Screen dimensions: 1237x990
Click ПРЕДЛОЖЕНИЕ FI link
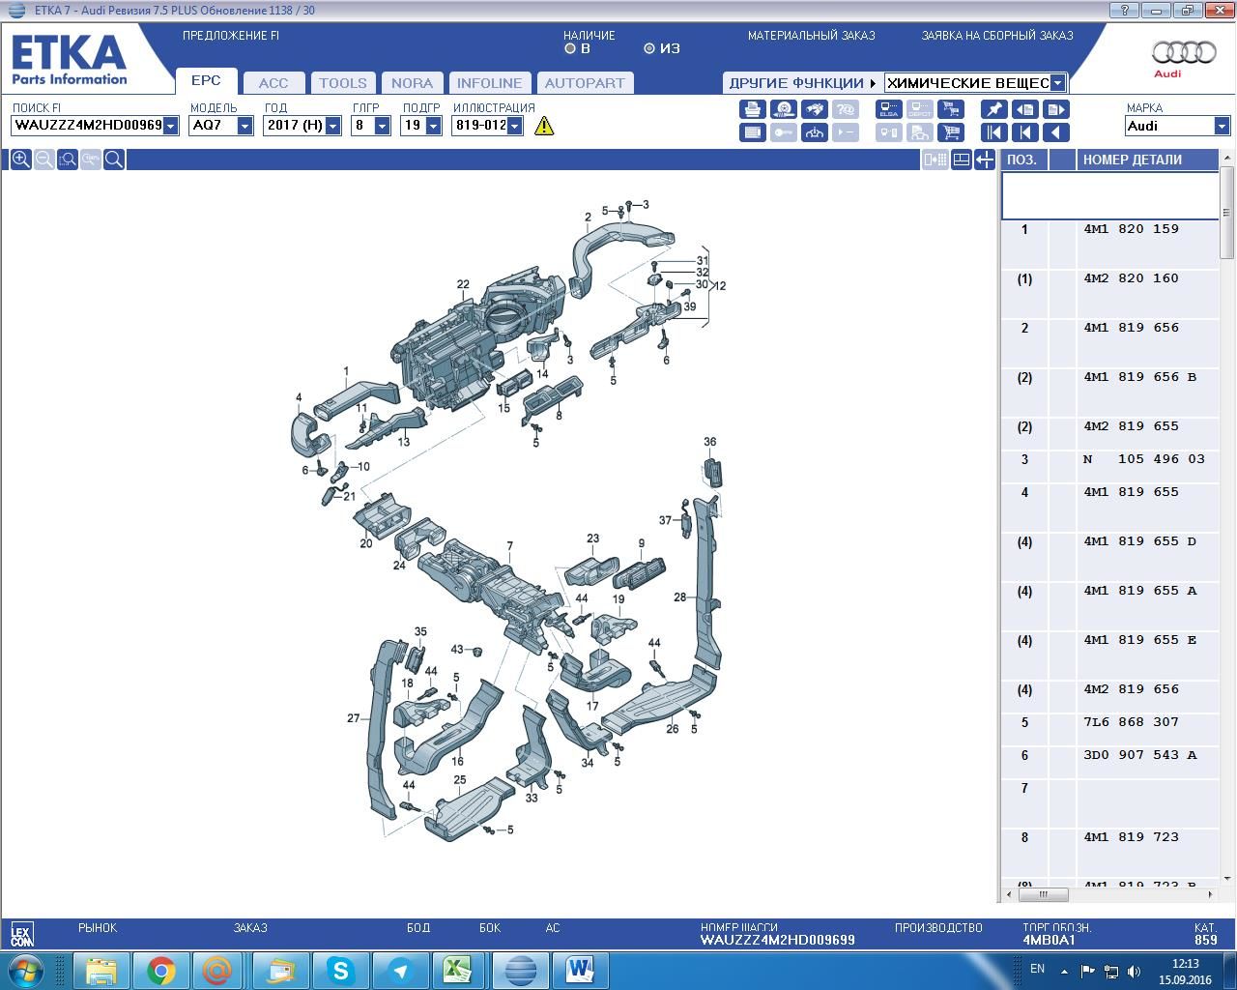pos(231,36)
